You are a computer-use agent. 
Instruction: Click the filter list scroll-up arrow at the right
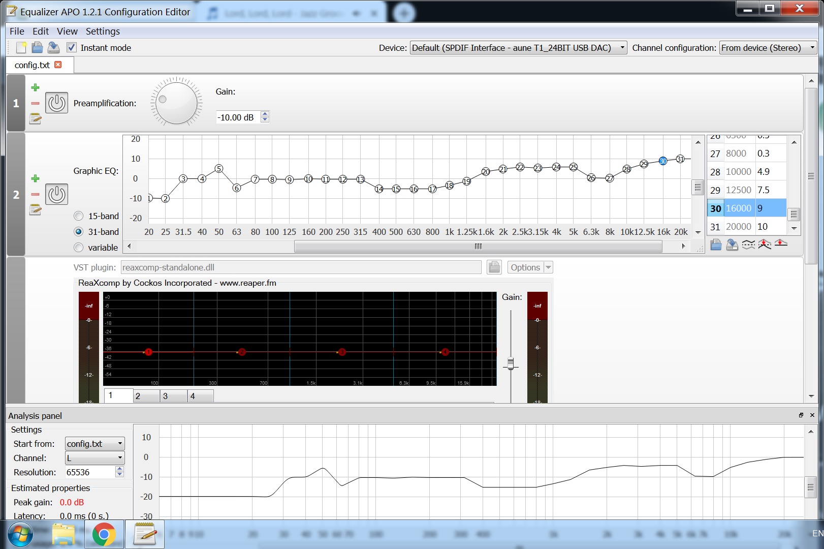811,81
